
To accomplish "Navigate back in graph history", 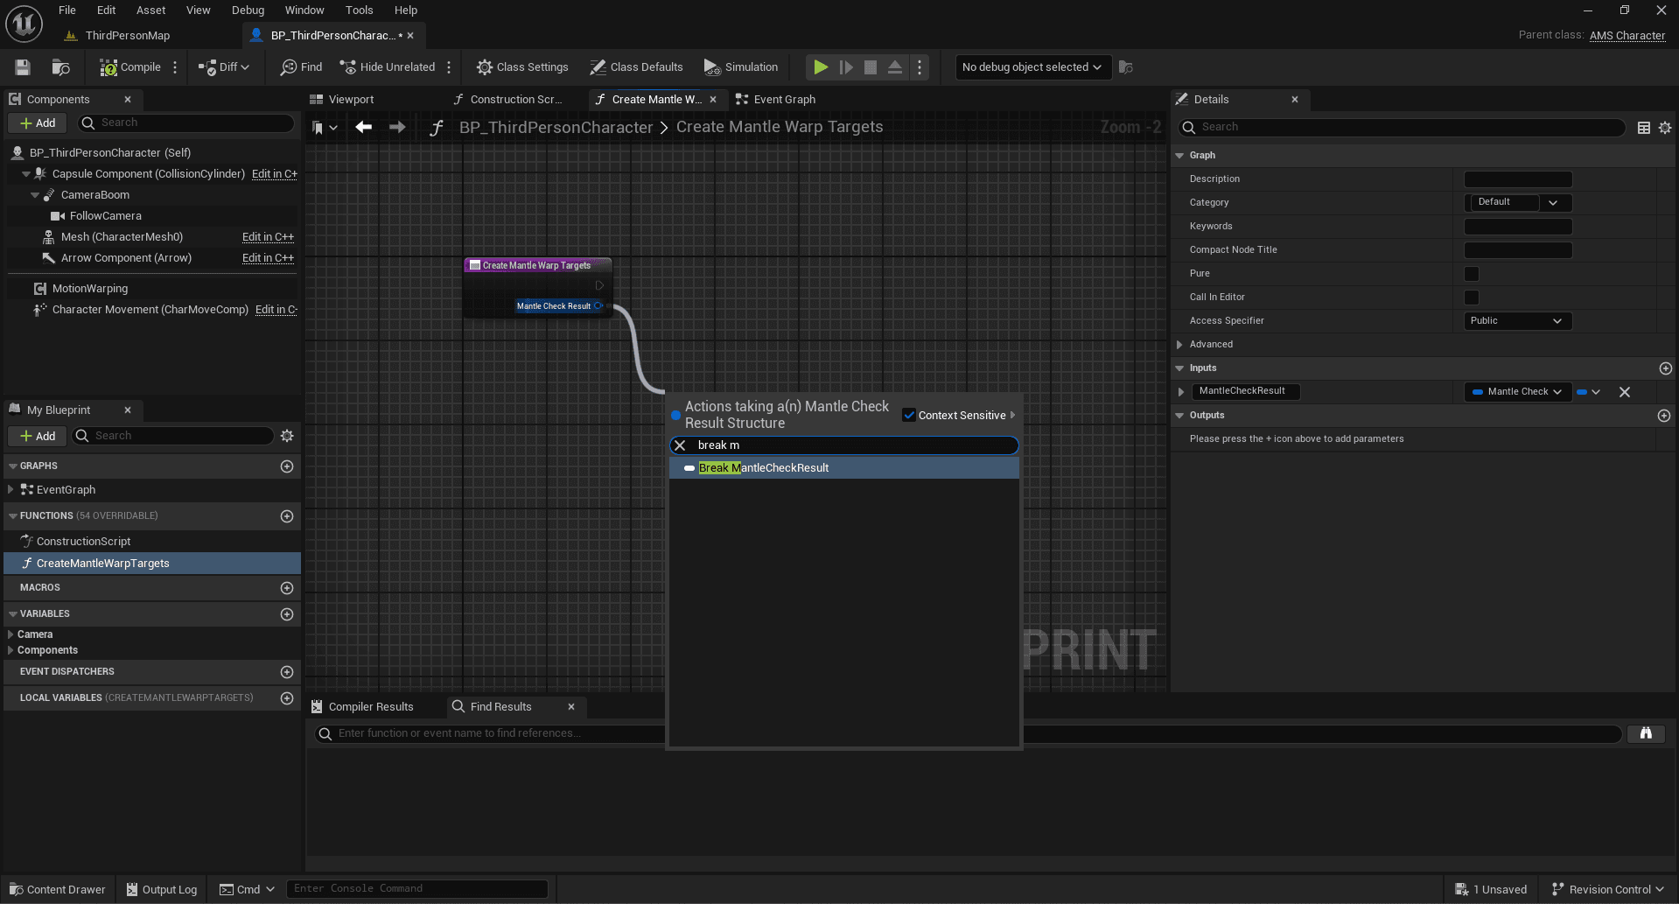I will click(x=364, y=128).
